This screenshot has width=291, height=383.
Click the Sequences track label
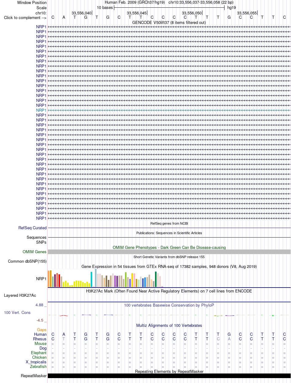(37, 237)
